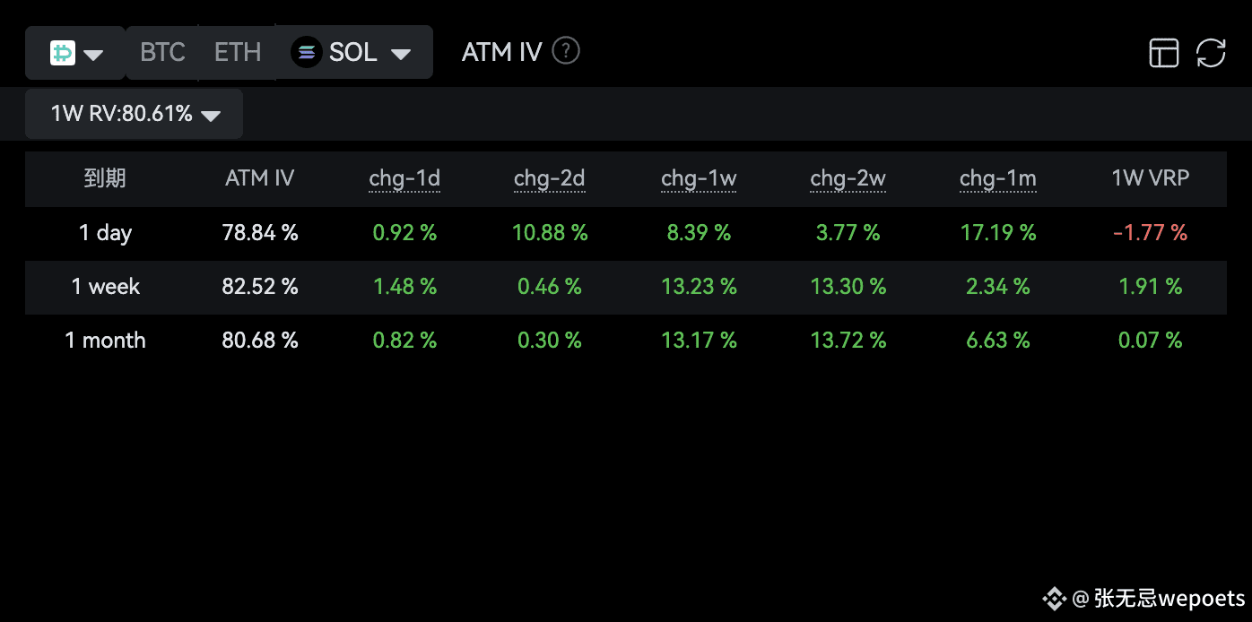This screenshot has width=1252, height=622.
Task: Open the ATM IV help question mark
Action: click(566, 51)
